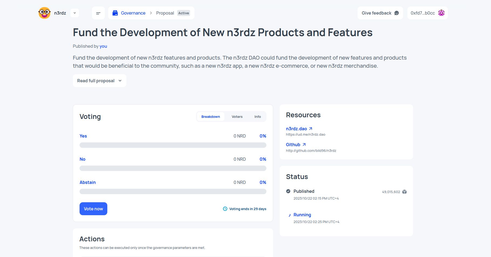Open the navigation menu hamburger button
Screen dimensions: 491x257
click(98, 13)
